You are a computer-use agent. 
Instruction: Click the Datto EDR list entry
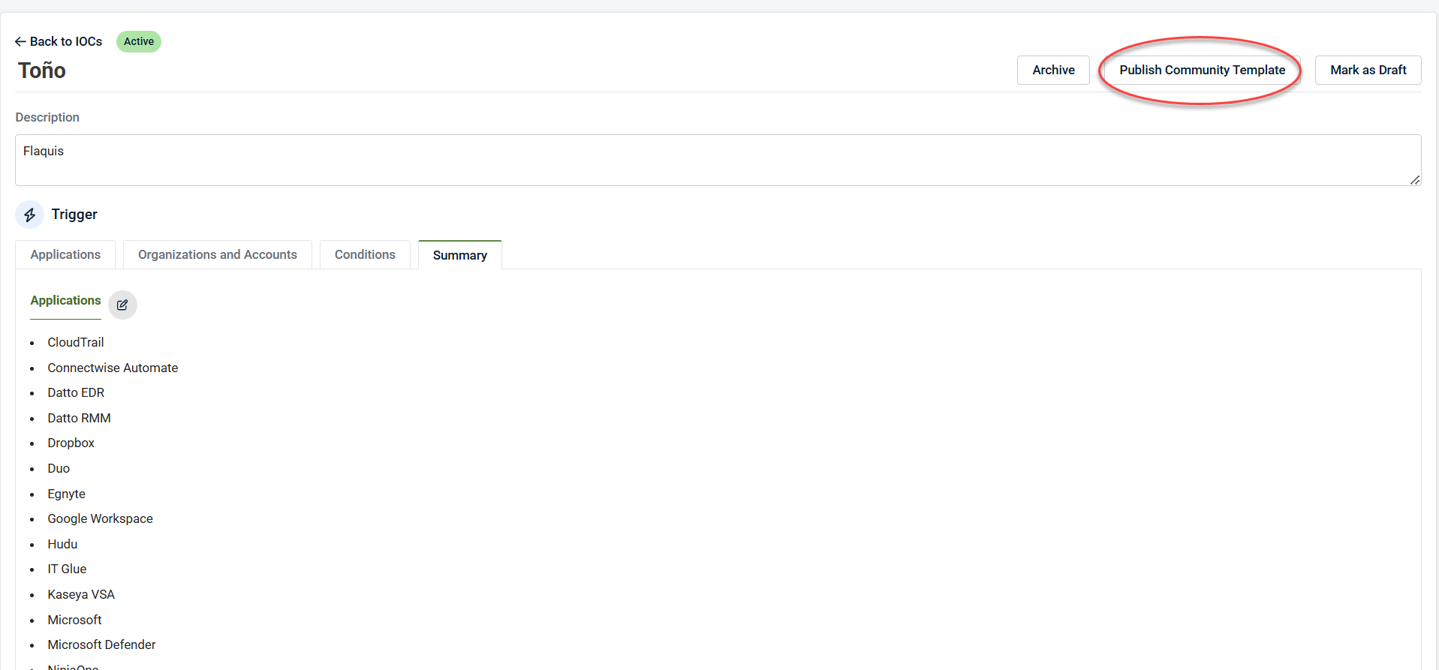(x=76, y=392)
